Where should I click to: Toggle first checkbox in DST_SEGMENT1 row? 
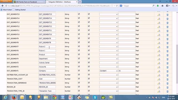pos(79,71)
